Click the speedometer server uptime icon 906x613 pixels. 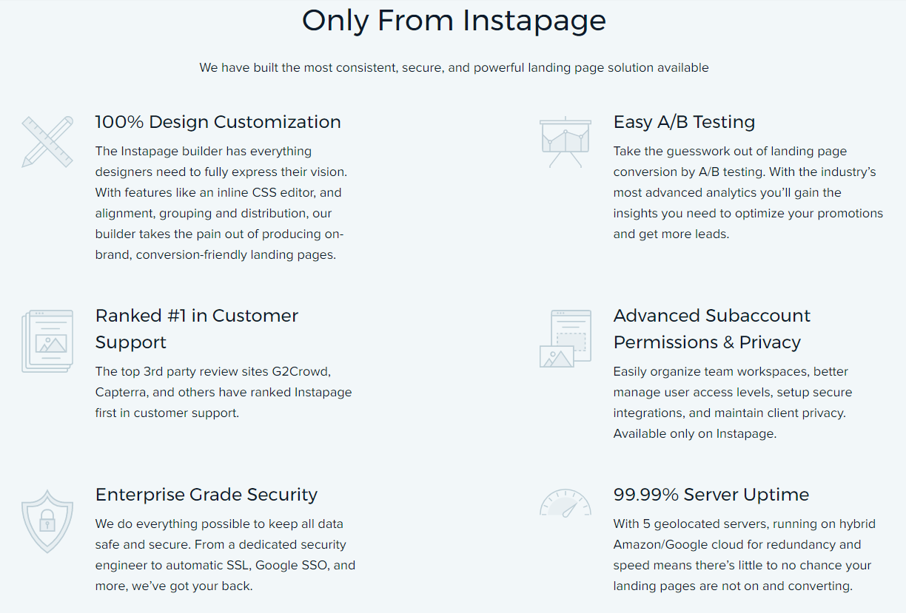(x=566, y=503)
